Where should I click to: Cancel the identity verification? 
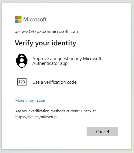102,131
